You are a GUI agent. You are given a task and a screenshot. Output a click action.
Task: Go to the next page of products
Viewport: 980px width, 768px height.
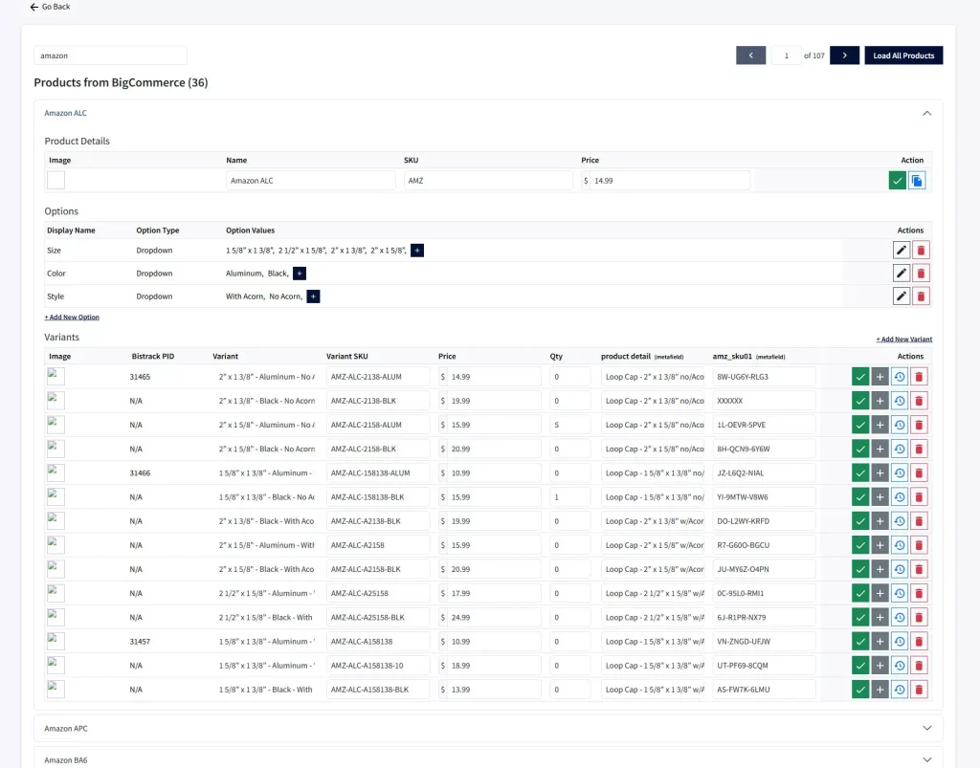point(844,55)
